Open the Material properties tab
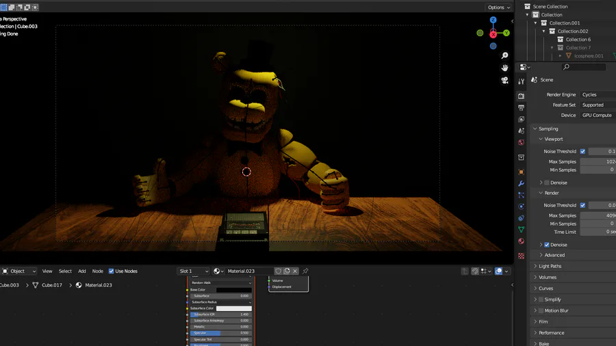This screenshot has width=616, height=346. (522, 241)
